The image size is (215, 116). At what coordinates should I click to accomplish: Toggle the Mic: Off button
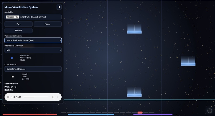(18, 31)
